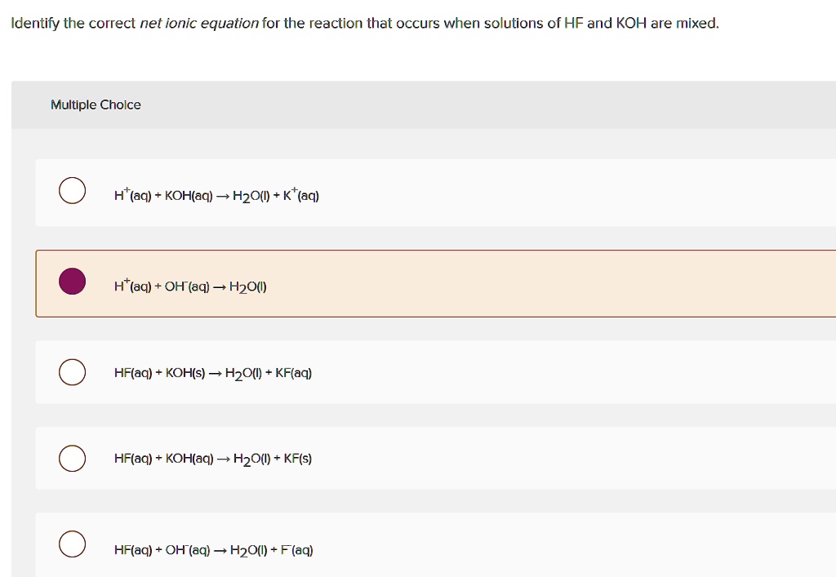Click the HF(aq) + OH-(aq) answer text

click(x=212, y=548)
